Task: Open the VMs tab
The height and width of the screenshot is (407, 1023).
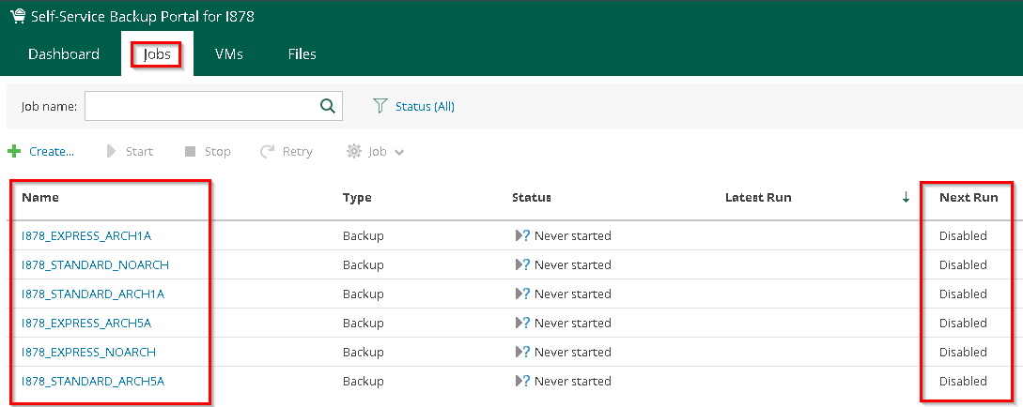Action: click(228, 53)
